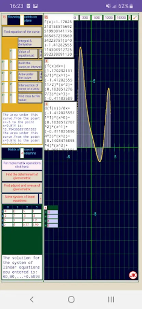
Task: Select the 10000 zoom button above the graph
Action: click(x=121, y=18)
